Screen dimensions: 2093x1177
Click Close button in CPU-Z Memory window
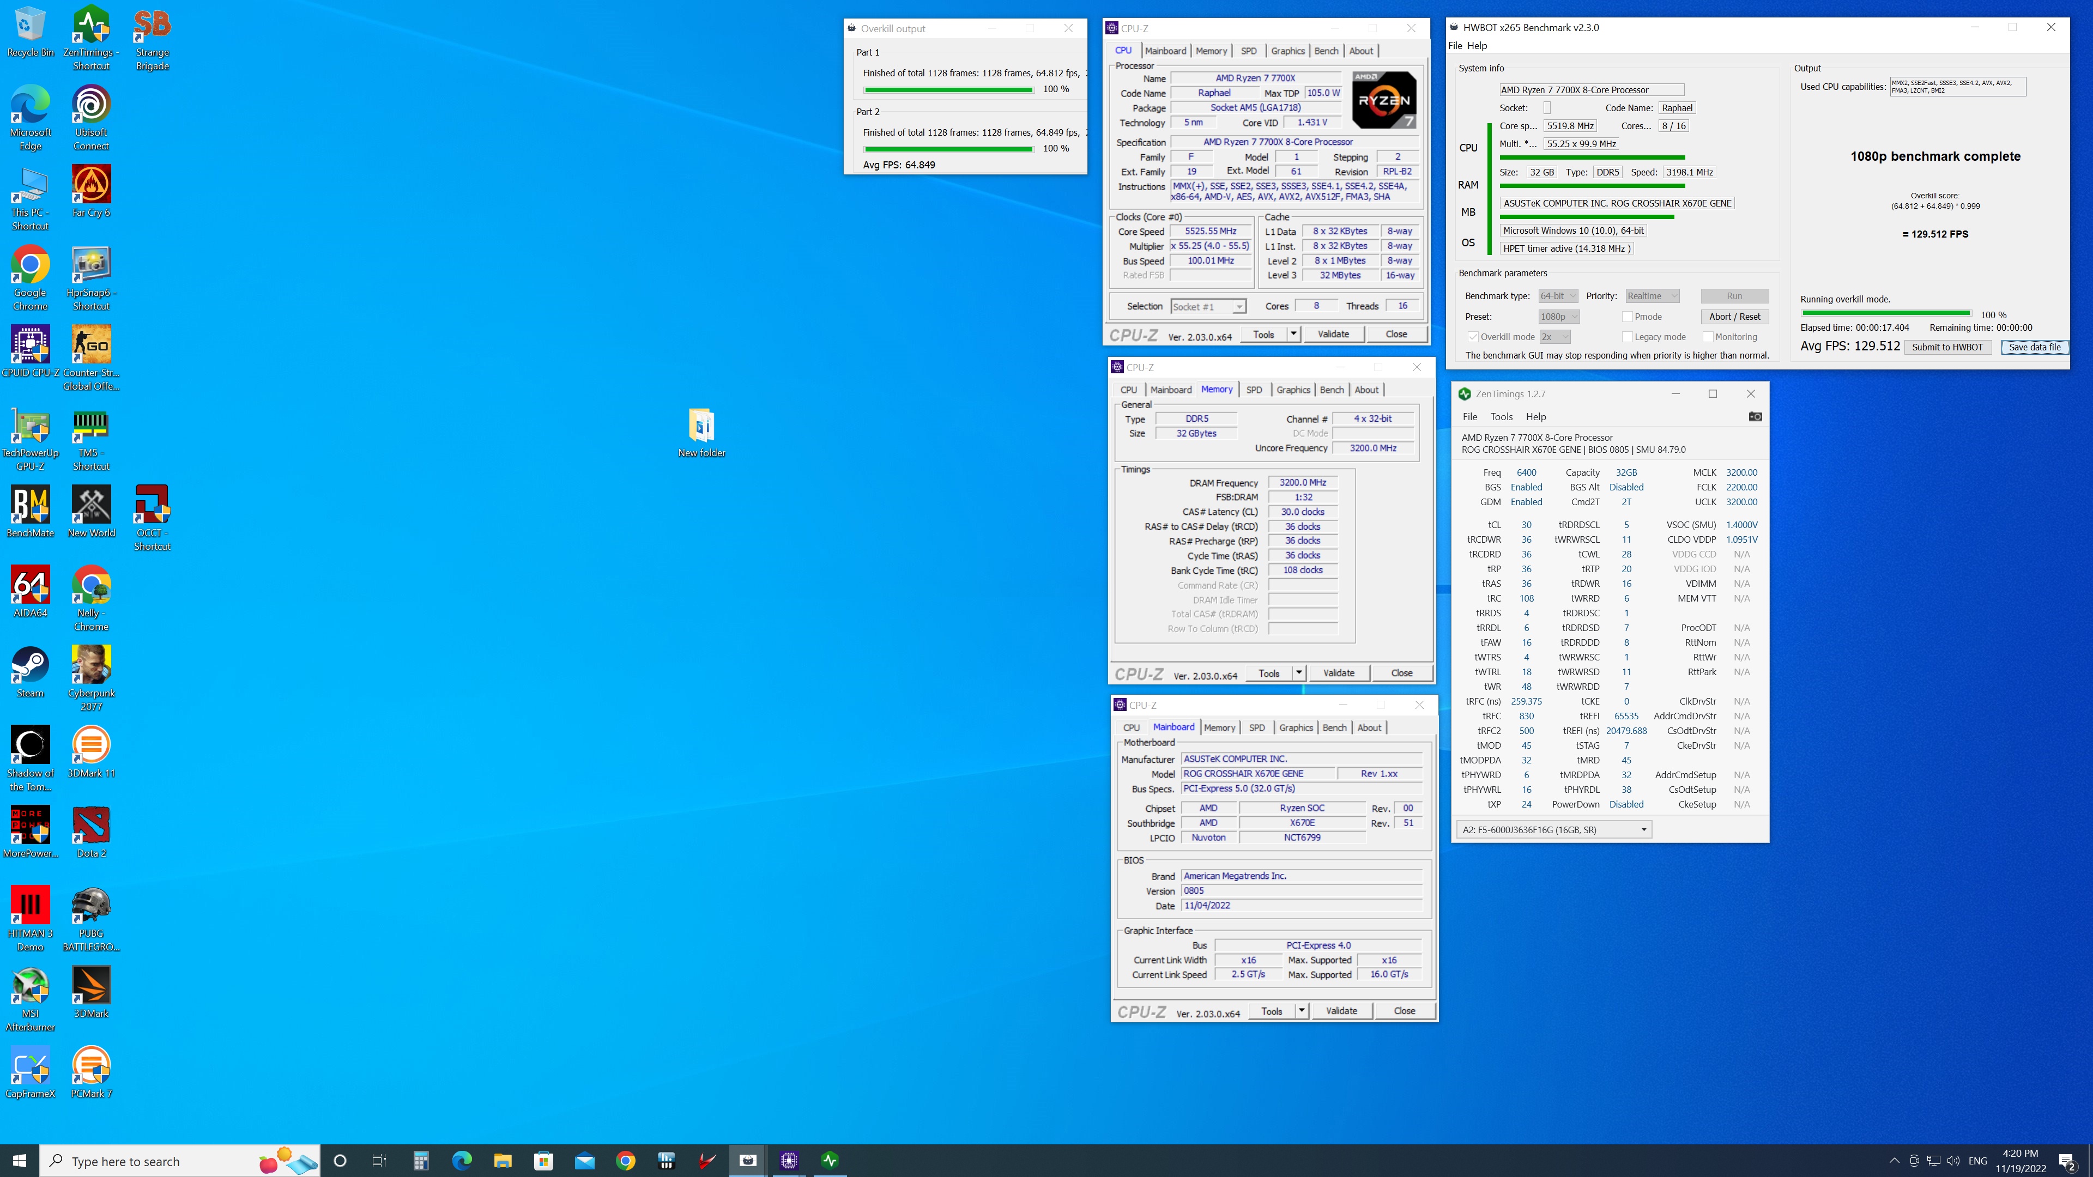point(1401,672)
